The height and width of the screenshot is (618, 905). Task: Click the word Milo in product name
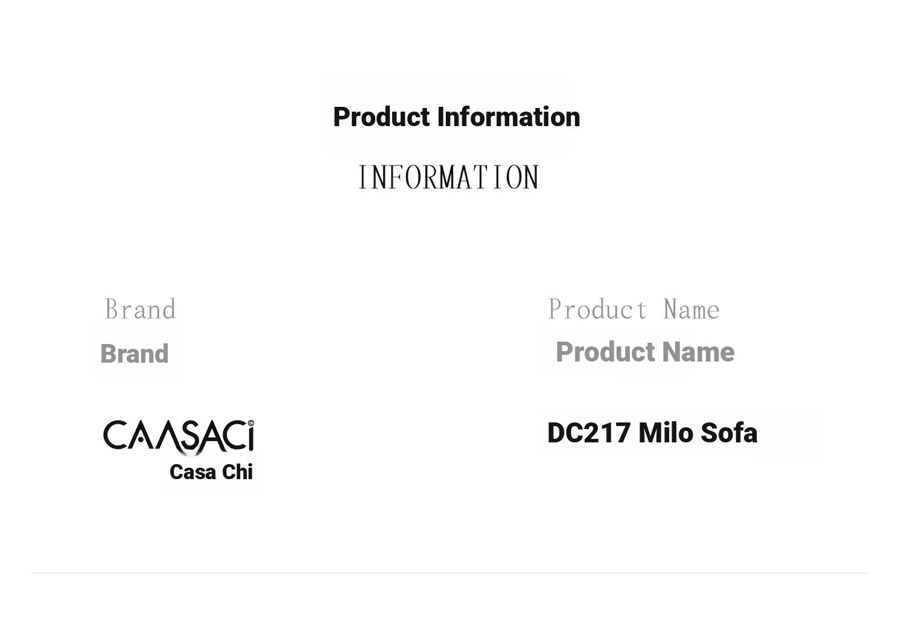665,433
